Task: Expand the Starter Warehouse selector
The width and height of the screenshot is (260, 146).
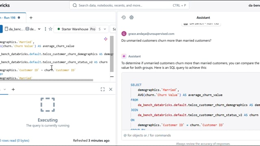Action: (81, 29)
